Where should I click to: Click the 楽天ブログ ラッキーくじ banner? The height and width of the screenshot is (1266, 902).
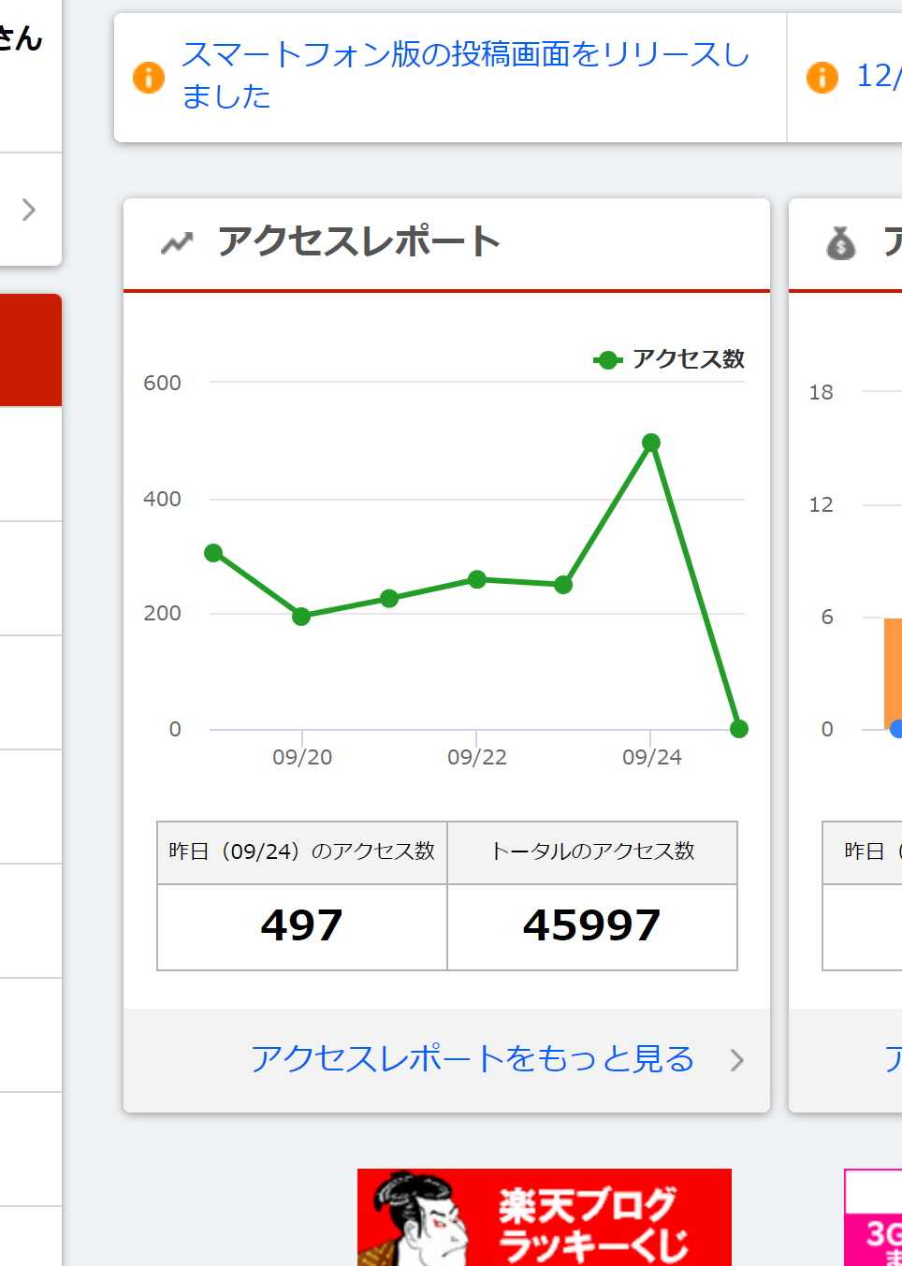tap(545, 1217)
